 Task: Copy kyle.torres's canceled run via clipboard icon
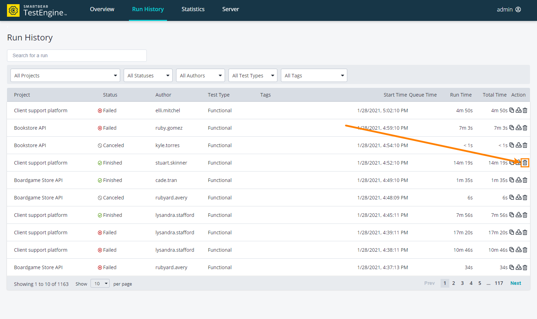click(511, 145)
